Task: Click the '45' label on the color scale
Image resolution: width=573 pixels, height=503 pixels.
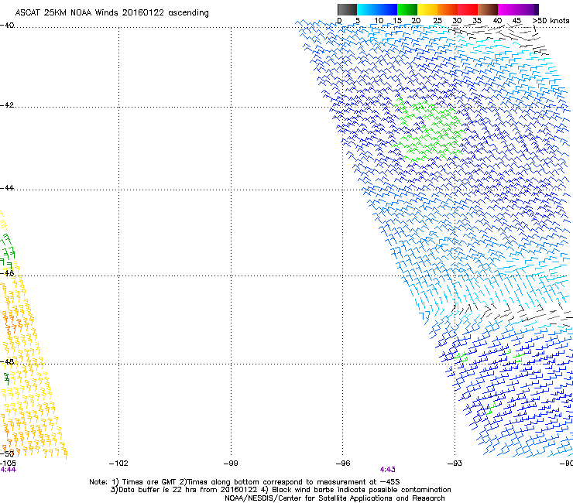Action: (x=516, y=21)
